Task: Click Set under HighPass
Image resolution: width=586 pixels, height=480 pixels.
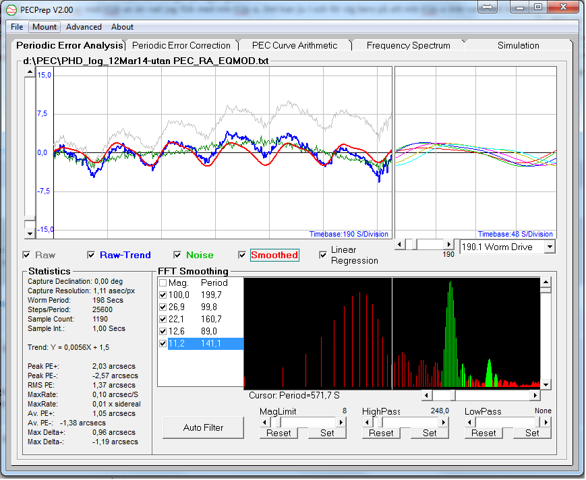Action: (430, 433)
